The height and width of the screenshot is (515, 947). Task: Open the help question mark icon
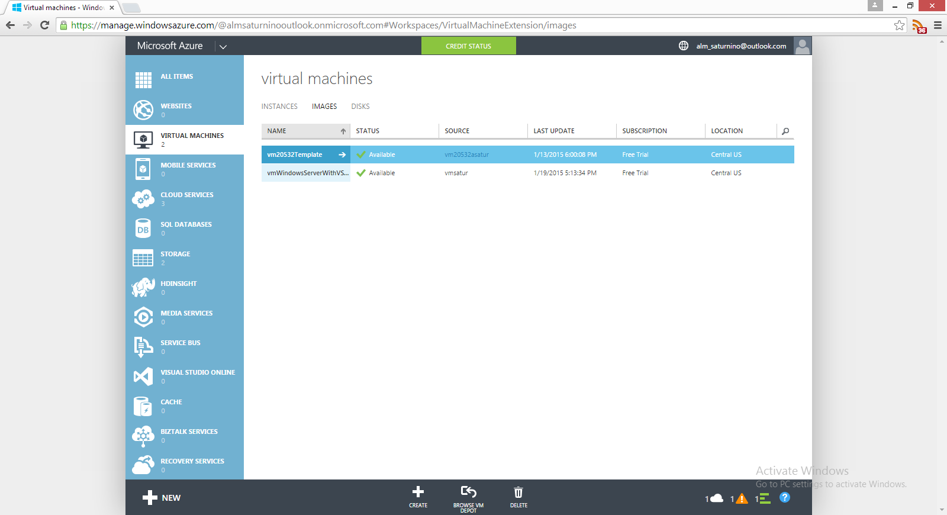[x=785, y=497]
